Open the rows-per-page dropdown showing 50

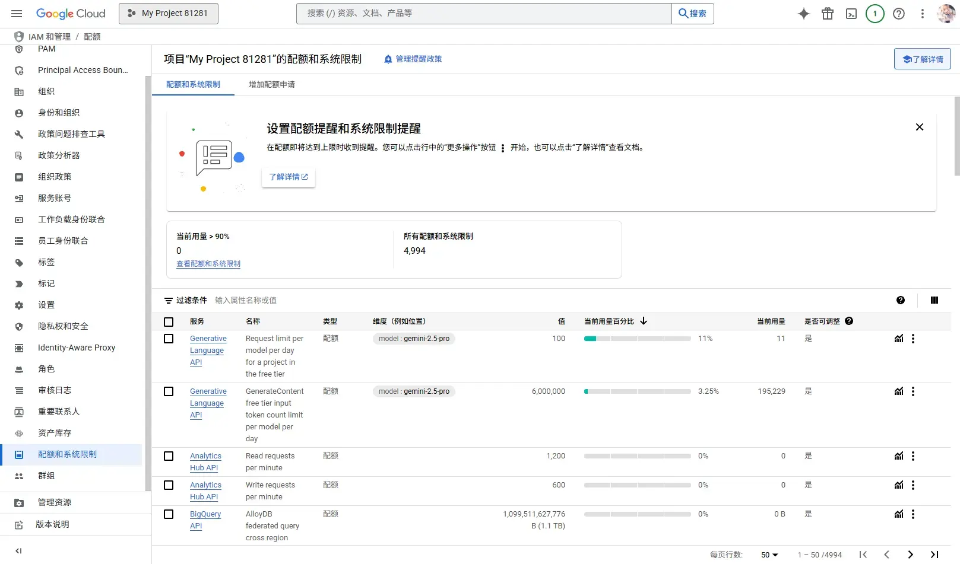pyautogui.click(x=769, y=555)
